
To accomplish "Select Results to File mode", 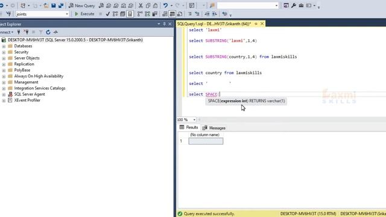I will click(180, 14).
